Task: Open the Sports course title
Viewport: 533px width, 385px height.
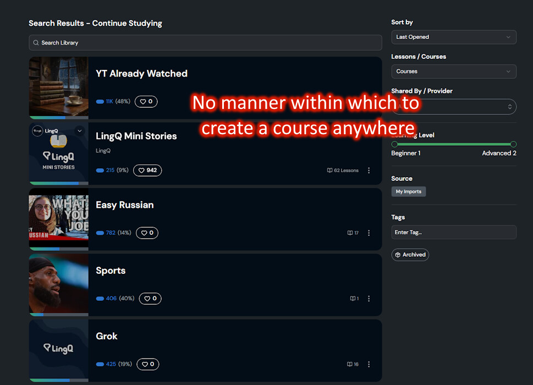Action: [111, 271]
